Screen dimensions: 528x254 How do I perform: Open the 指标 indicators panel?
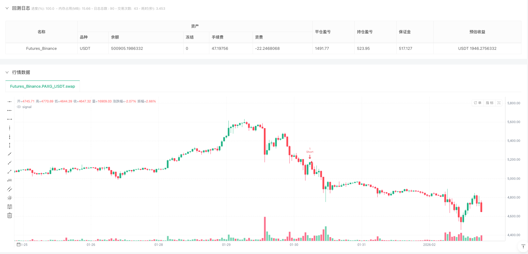[x=489, y=103]
